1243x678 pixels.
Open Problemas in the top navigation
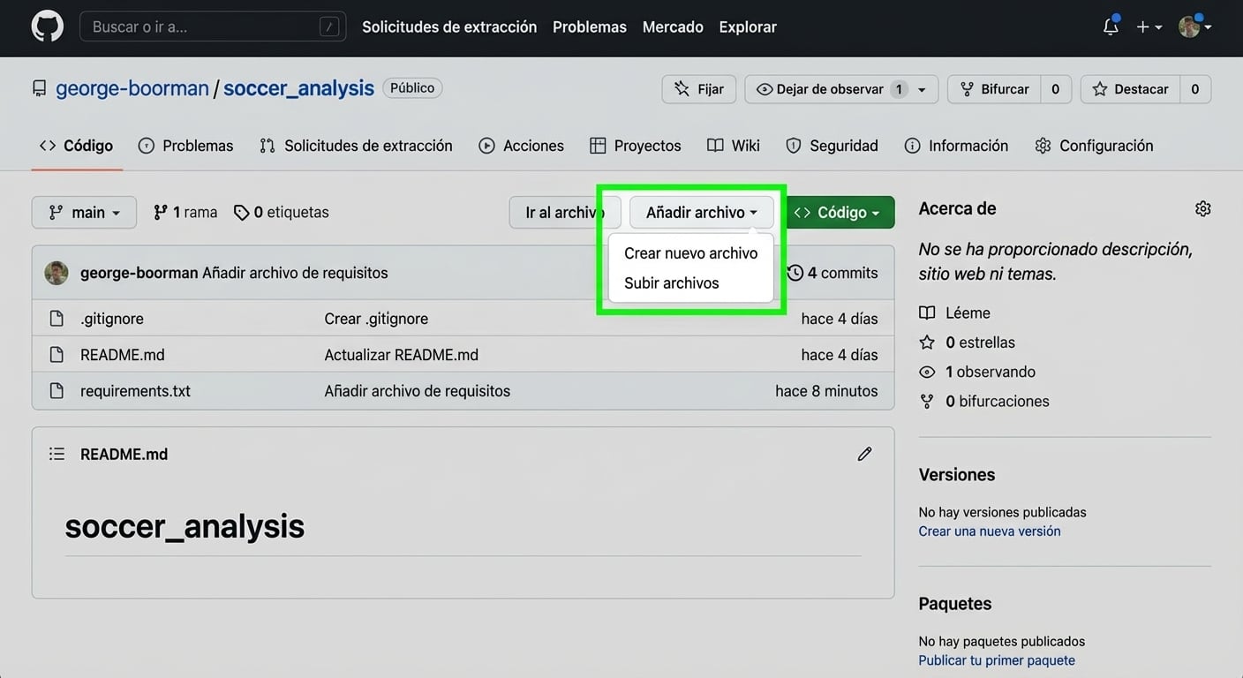(590, 27)
